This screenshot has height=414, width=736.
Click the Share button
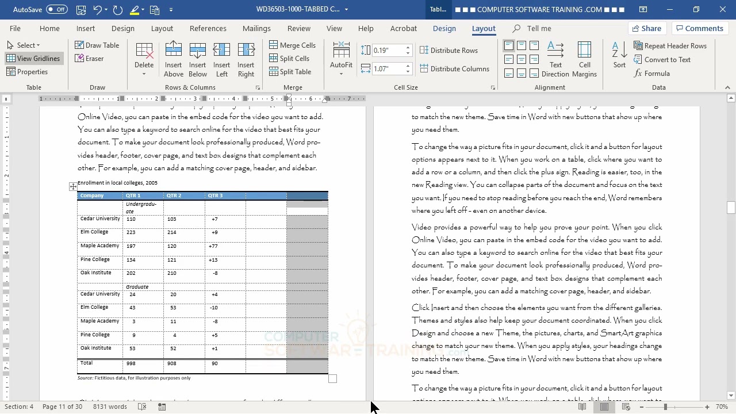[x=646, y=28]
